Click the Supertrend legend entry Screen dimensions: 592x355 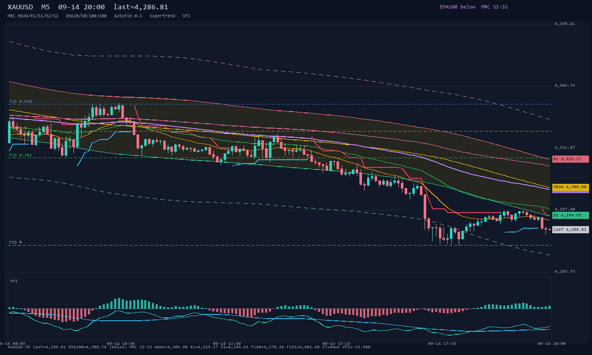point(162,16)
